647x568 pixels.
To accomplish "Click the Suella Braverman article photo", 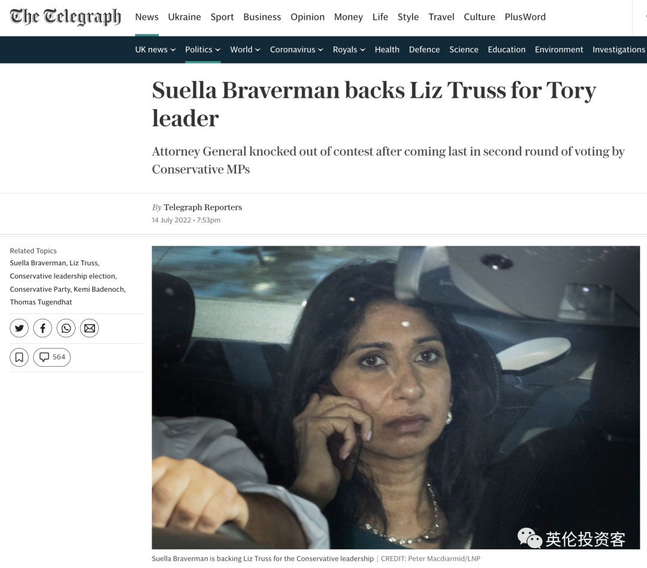I will (x=396, y=397).
